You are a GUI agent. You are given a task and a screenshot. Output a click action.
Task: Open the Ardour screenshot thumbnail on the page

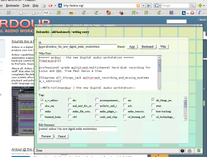pos(23,111)
